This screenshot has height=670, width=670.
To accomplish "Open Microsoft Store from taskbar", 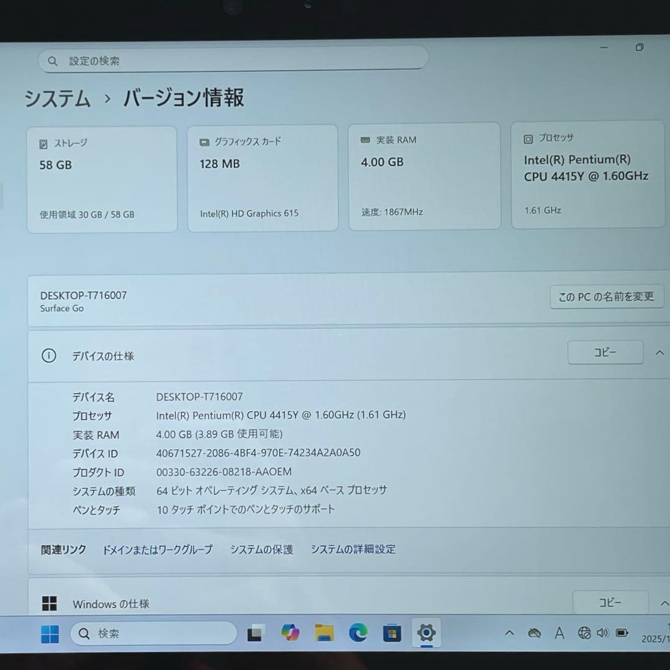I will pyautogui.click(x=392, y=633).
